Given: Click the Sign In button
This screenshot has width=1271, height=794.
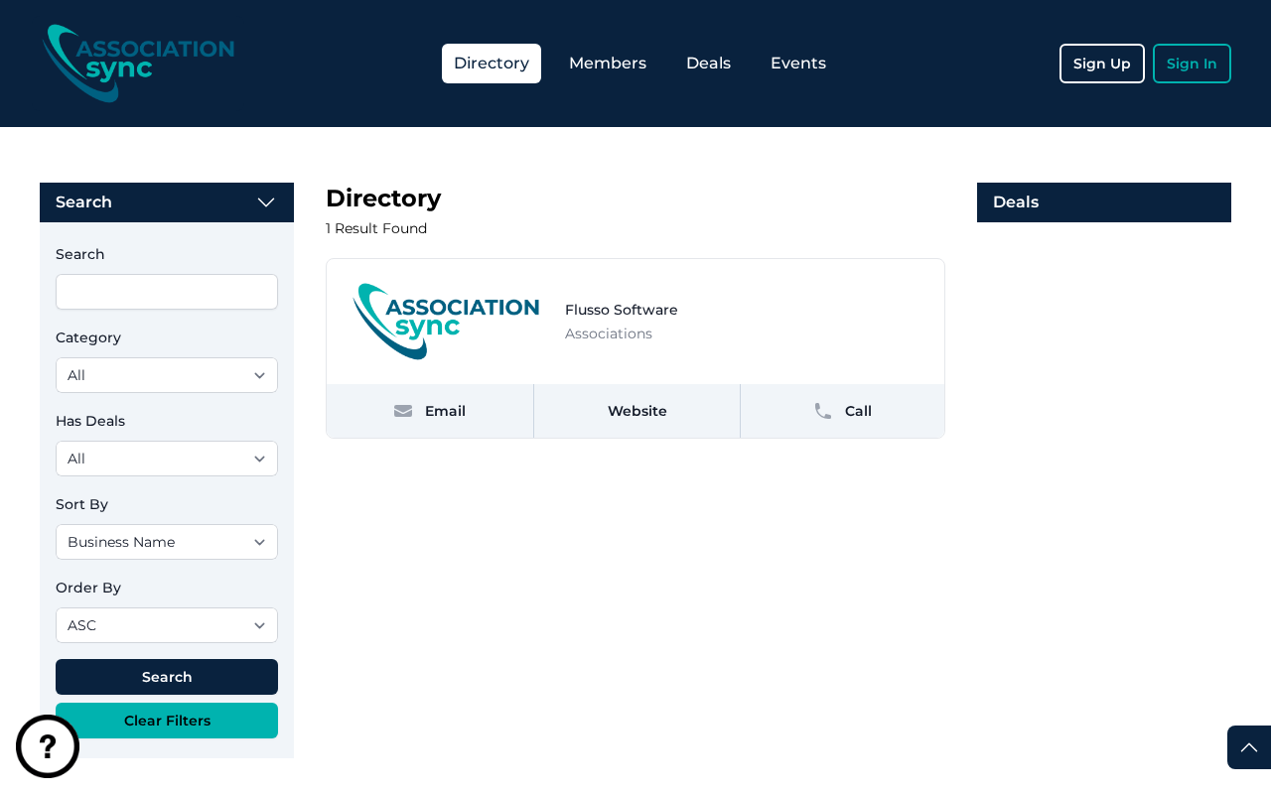Looking at the screenshot, I should click(1192, 64).
